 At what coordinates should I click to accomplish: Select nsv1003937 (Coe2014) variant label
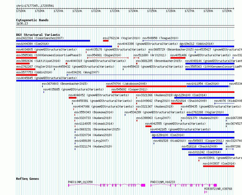(x=219, y=163)
